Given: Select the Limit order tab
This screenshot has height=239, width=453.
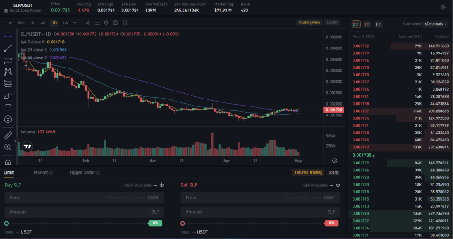Looking at the screenshot, I should point(9,172).
